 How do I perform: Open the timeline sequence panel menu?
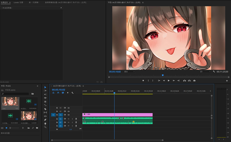[83, 86]
